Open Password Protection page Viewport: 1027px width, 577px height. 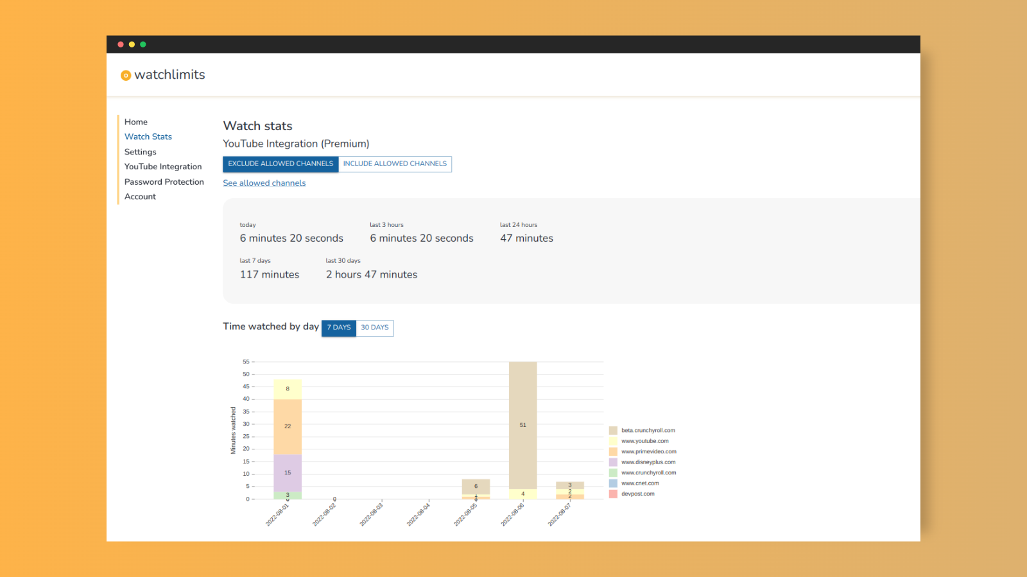pyautogui.click(x=164, y=182)
